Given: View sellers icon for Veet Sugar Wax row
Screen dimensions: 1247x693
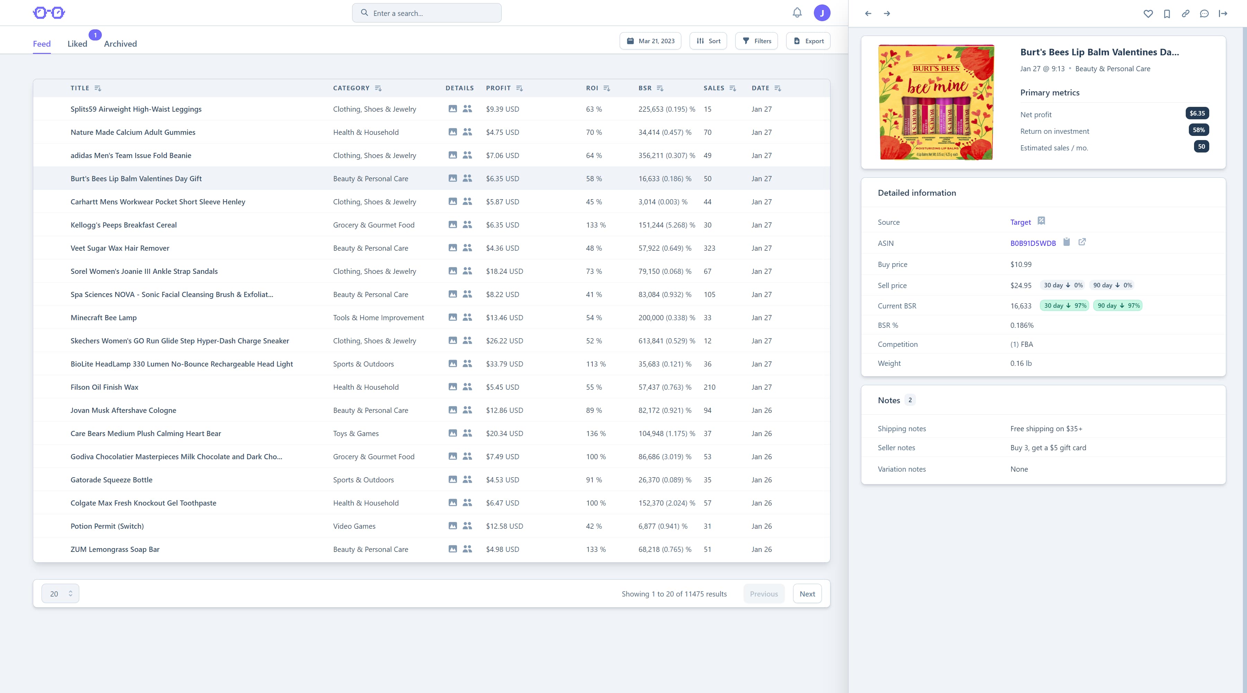Looking at the screenshot, I should (467, 248).
